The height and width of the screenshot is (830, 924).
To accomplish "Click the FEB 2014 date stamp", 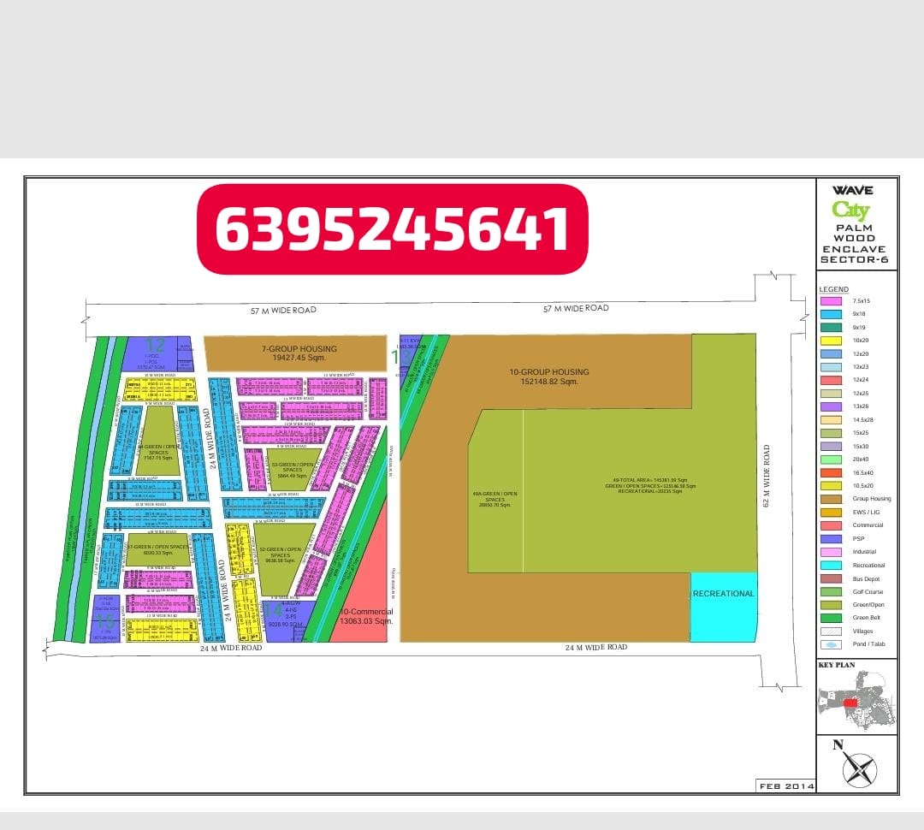I will [785, 786].
